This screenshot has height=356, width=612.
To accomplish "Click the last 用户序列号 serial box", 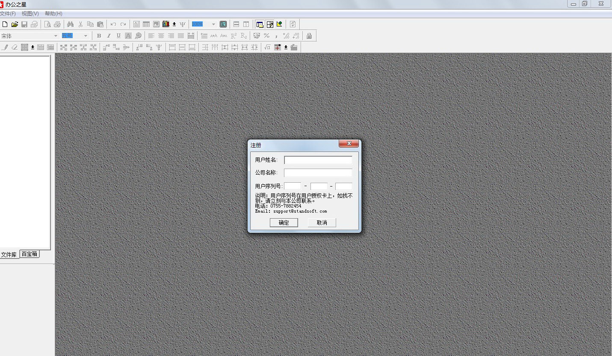I will pos(344,186).
